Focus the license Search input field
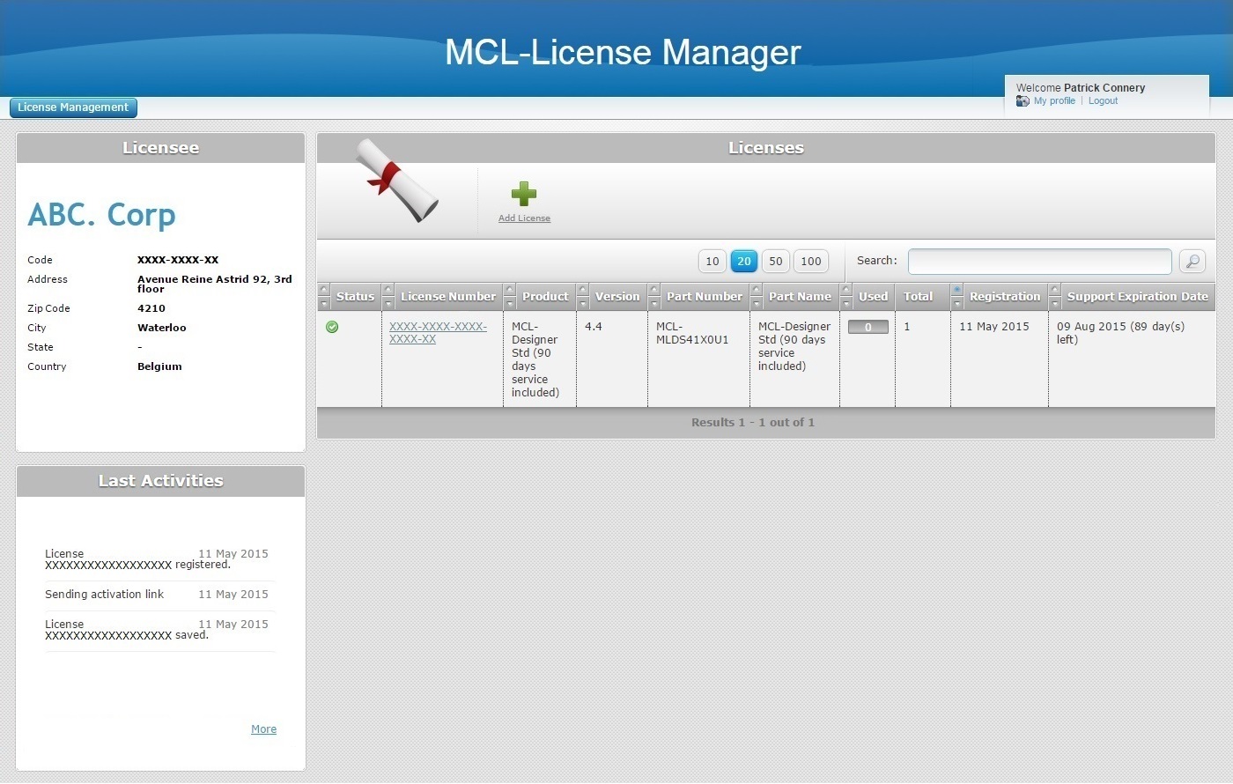The height and width of the screenshot is (784, 1233). tap(1039, 262)
